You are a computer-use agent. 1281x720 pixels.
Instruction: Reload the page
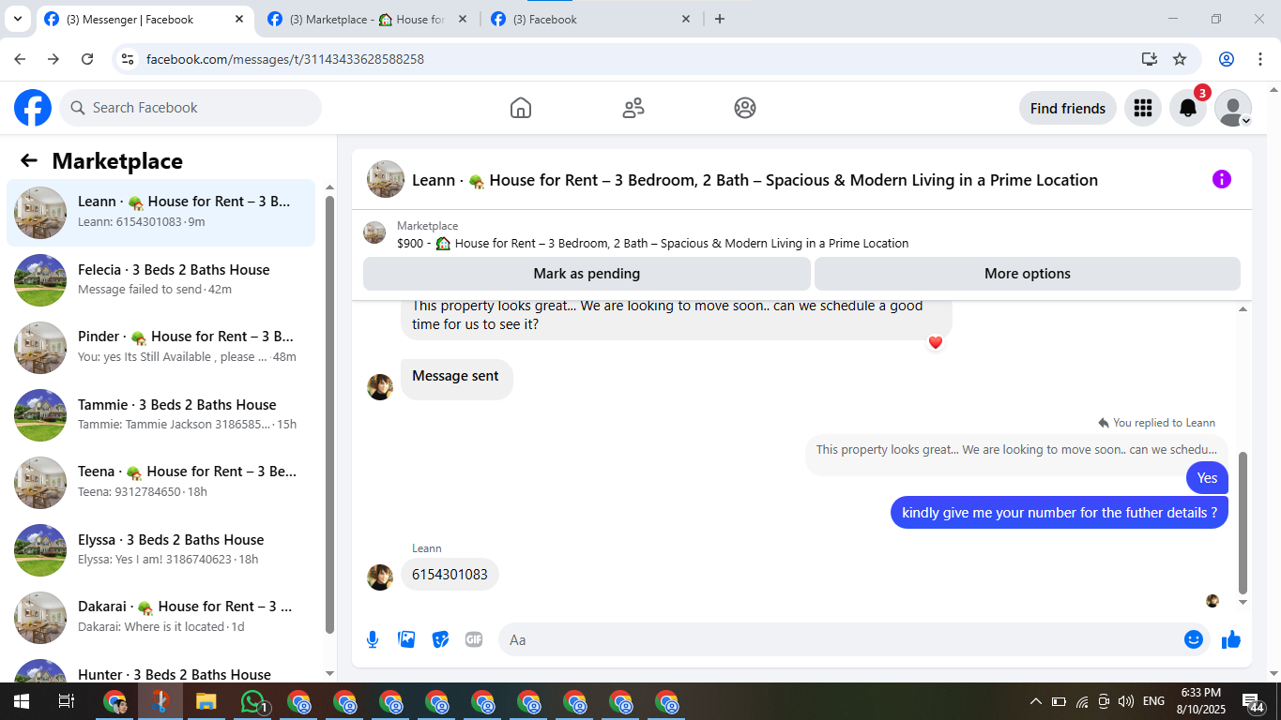pyautogui.click(x=87, y=59)
